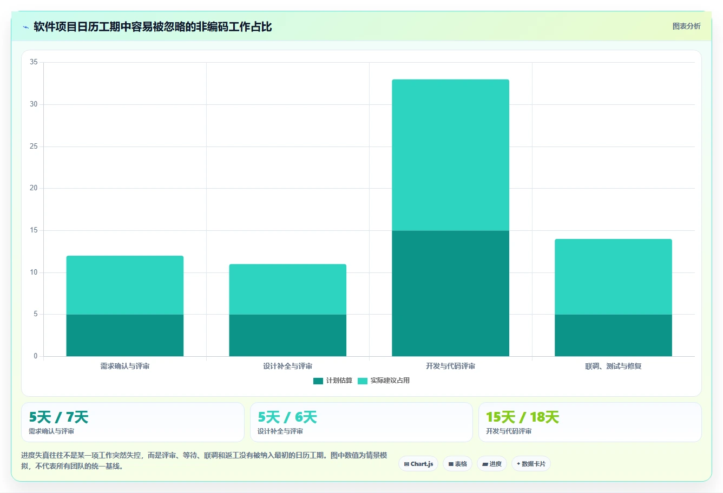This screenshot has width=723, height=493.
Task: Click the 进度 tag chip
Action: coord(491,464)
